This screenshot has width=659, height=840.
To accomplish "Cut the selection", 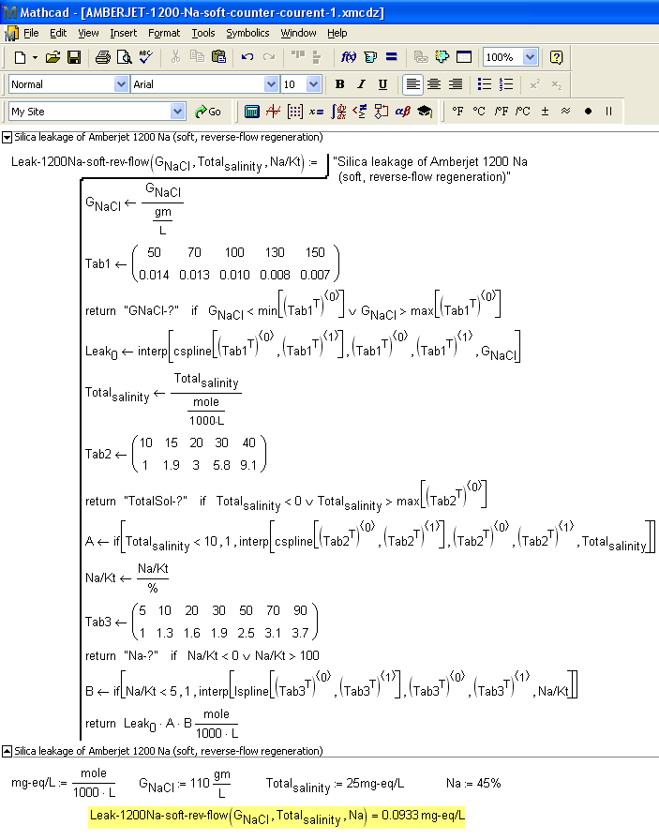I will (x=175, y=57).
